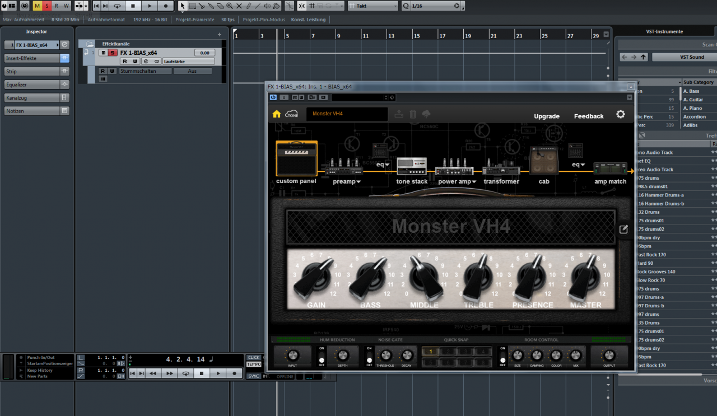Open the transformer module
This screenshot has width=717, height=416.
501,170
